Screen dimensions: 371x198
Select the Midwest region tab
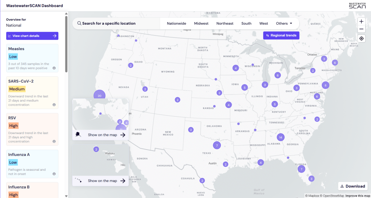click(201, 24)
